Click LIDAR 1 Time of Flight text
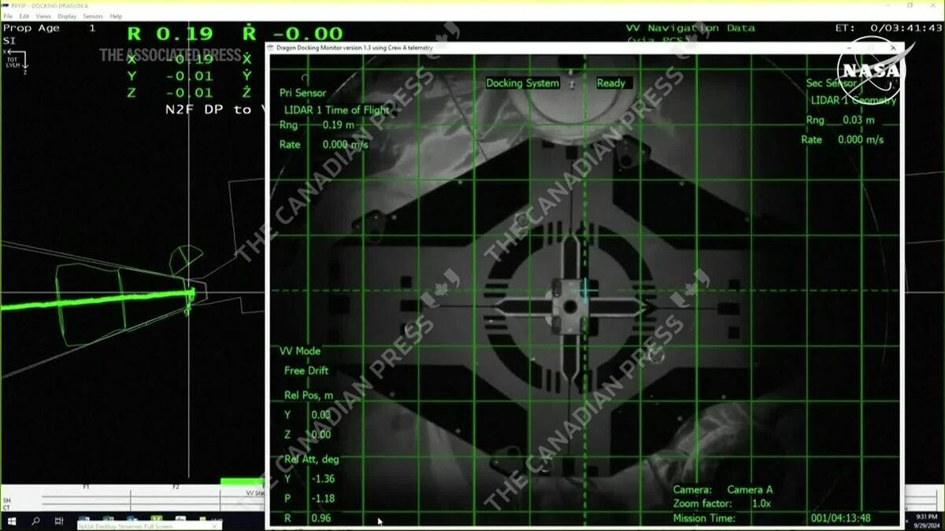This screenshot has width=945, height=531. pos(337,110)
